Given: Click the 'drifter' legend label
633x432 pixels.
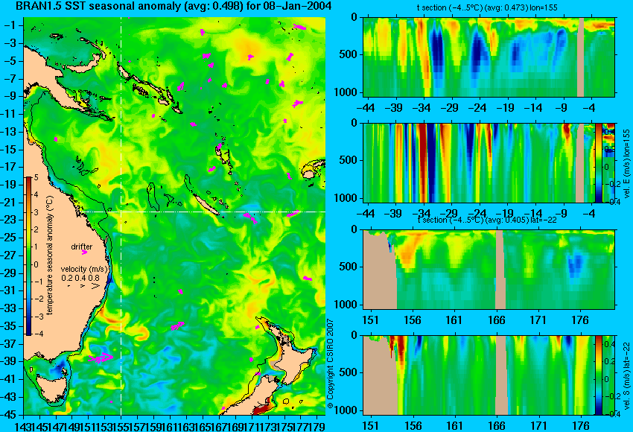Looking at the screenshot, I should tap(82, 247).
